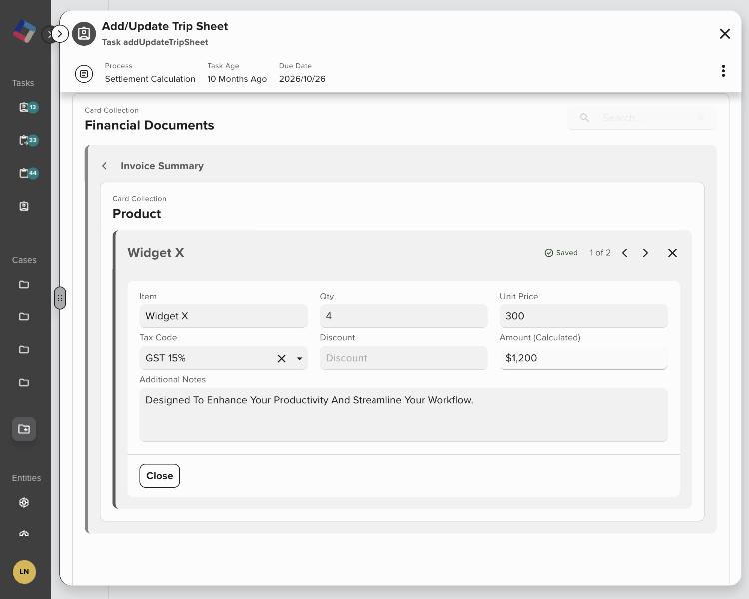Screen dimensions: 749x599
Task: Open the second Entities icon
Action: [24, 533]
